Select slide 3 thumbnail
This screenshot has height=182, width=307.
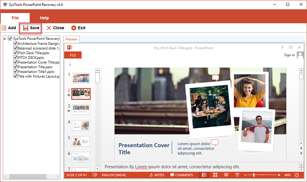coord(81,110)
